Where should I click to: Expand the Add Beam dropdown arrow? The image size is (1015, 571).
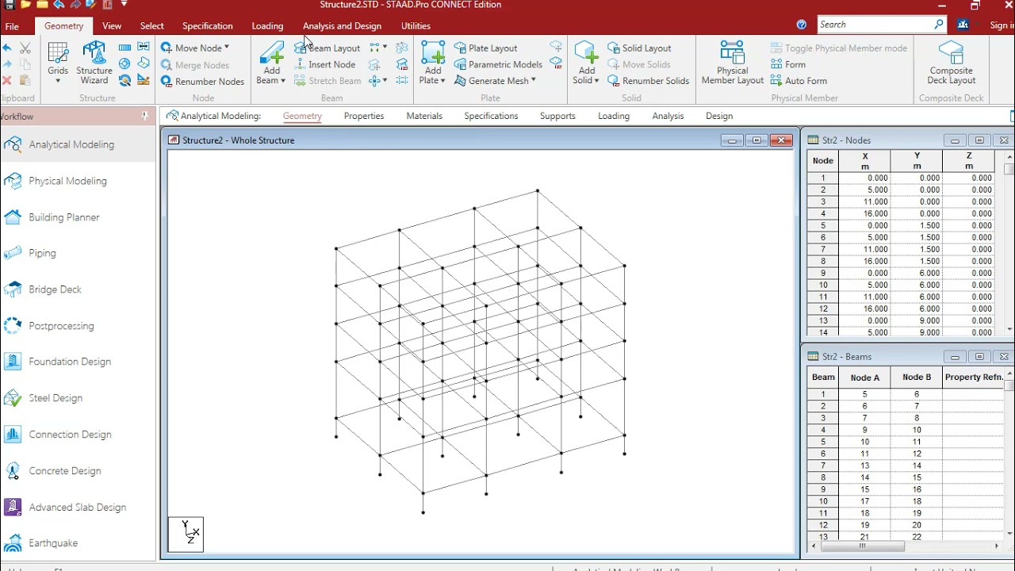pos(283,80)
